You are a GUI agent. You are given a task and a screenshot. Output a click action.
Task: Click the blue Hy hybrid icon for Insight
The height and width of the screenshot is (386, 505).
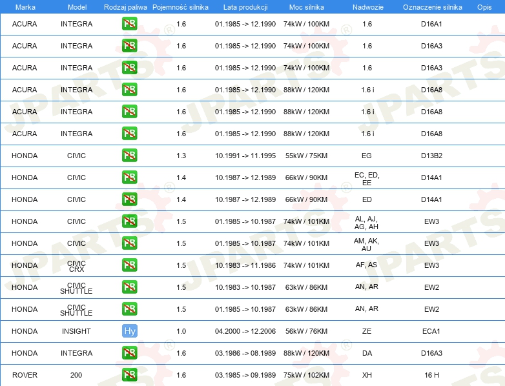click(x=129, y=331)
